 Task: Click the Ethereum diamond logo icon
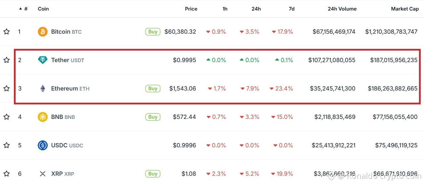pyautogui.click(x=43, y=89)
